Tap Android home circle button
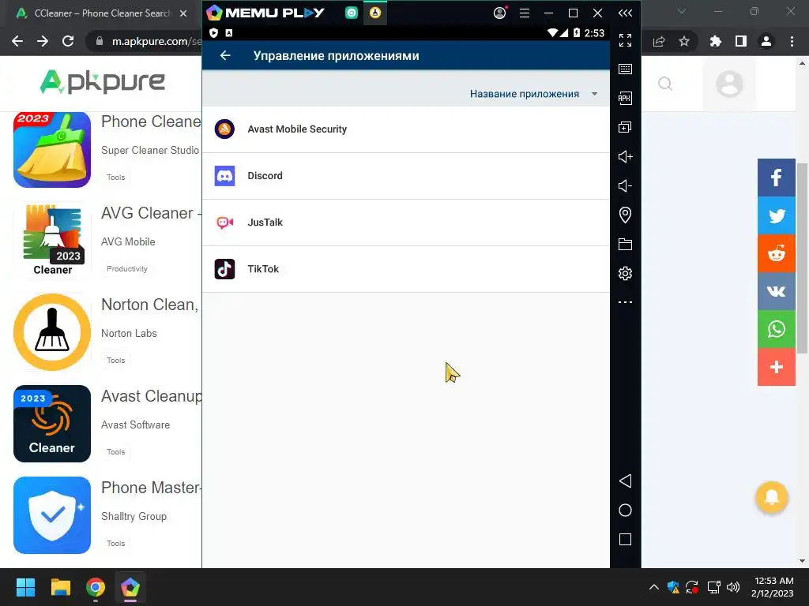 click(626, 511)
